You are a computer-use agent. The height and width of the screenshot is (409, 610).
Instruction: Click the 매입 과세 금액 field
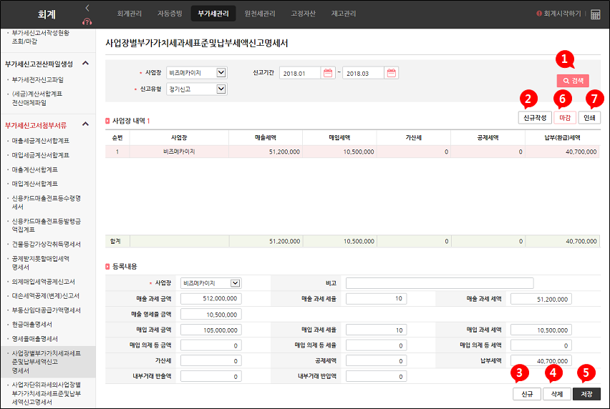point(211,330)
